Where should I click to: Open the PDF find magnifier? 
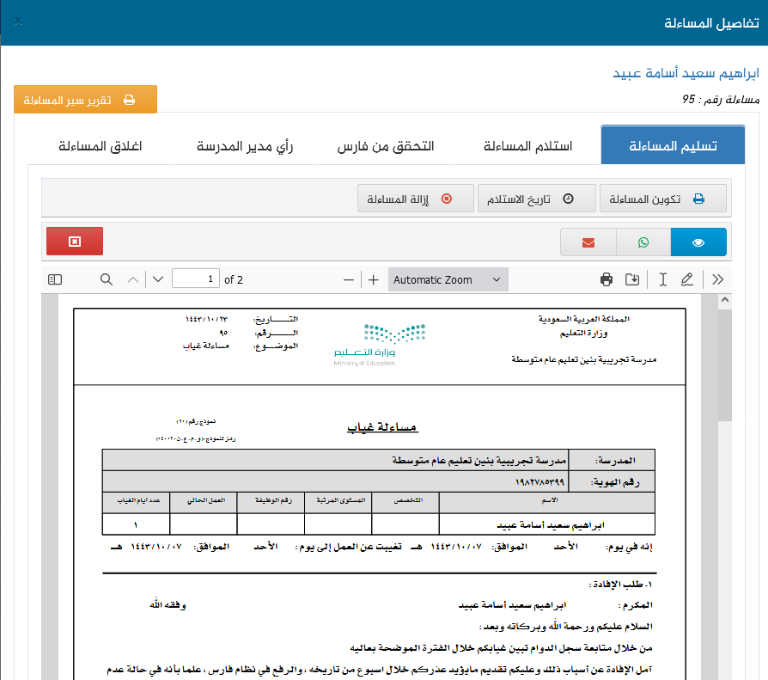pyautogui.click(x=107, y=279)
